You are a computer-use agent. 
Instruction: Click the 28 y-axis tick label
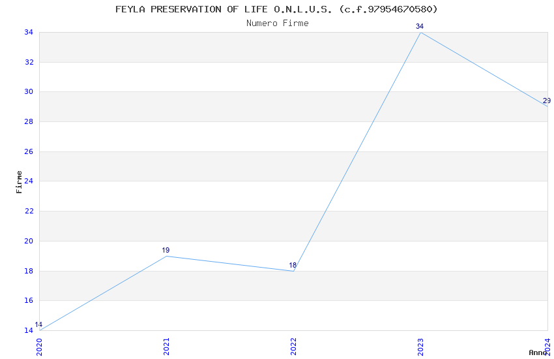[29, 121]
